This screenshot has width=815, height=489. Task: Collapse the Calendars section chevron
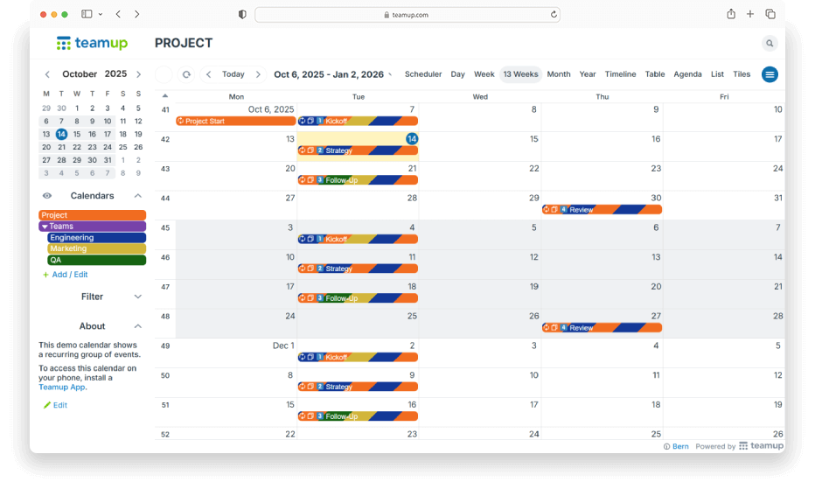tap(138, 196)
